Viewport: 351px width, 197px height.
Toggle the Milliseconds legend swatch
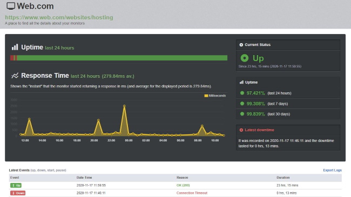click(206, 96)
